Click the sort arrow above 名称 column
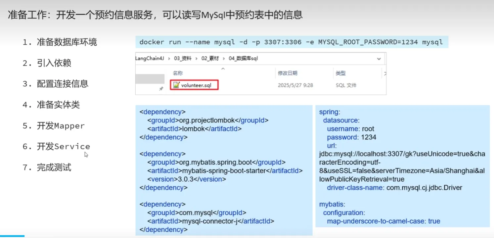This screenshot has width=494, height=238. click(x=223, y=69)
